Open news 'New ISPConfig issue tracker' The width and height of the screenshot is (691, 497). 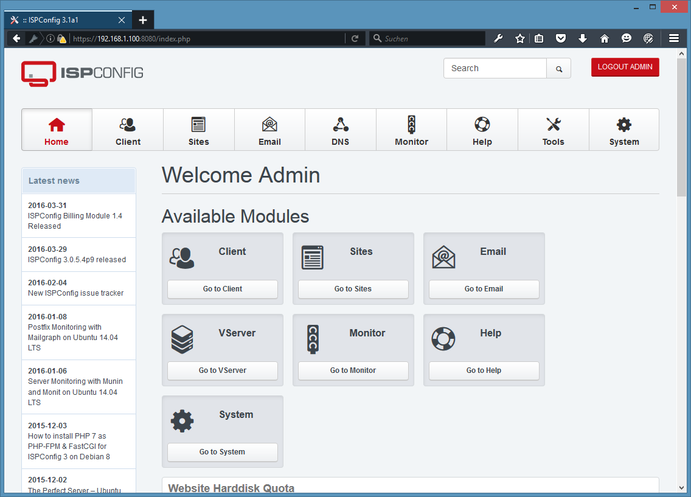pos(76,293)
